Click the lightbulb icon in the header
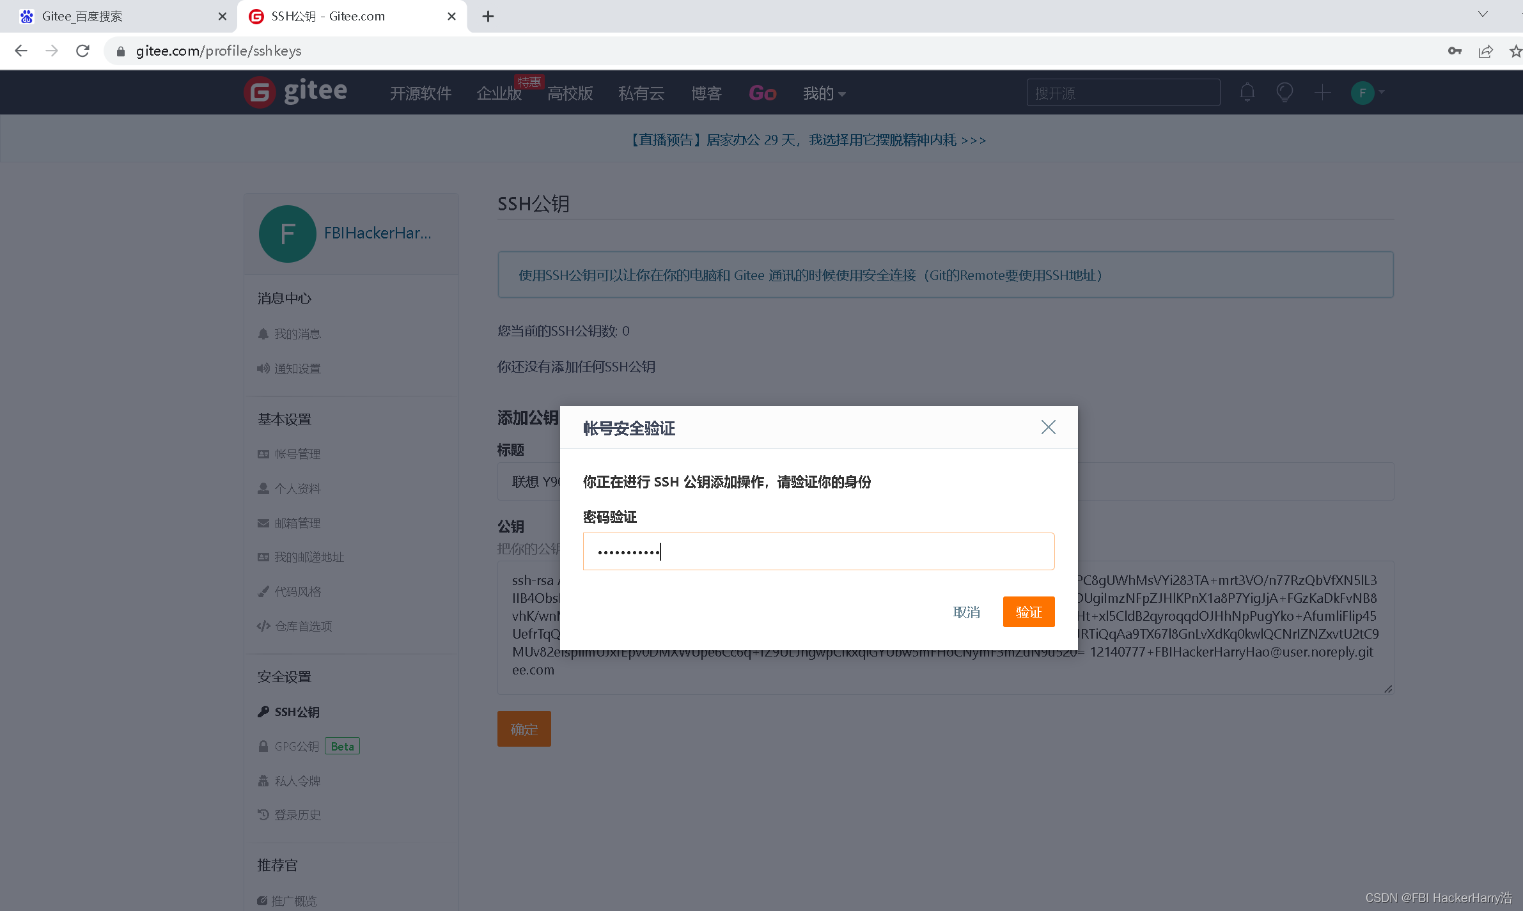1523x911 pixels. pos(1285,93)
